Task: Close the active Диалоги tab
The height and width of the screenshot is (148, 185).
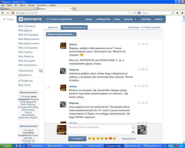Action: [x=71, y=9]
